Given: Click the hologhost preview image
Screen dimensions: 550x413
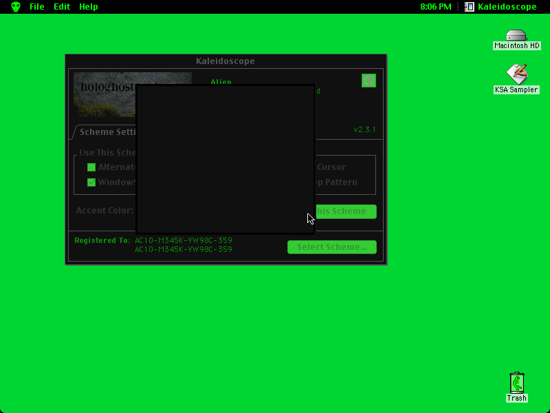Looking at the screenshot, I should tap(104, 94).
